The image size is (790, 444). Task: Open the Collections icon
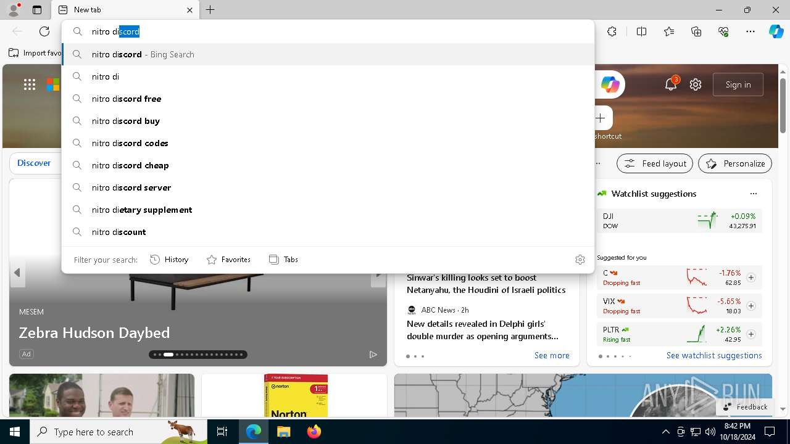(x=696, y=31)
